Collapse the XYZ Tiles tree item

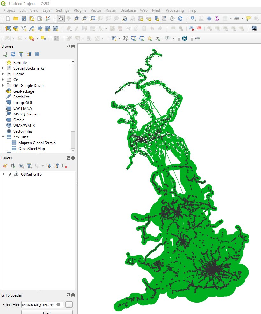3,137
